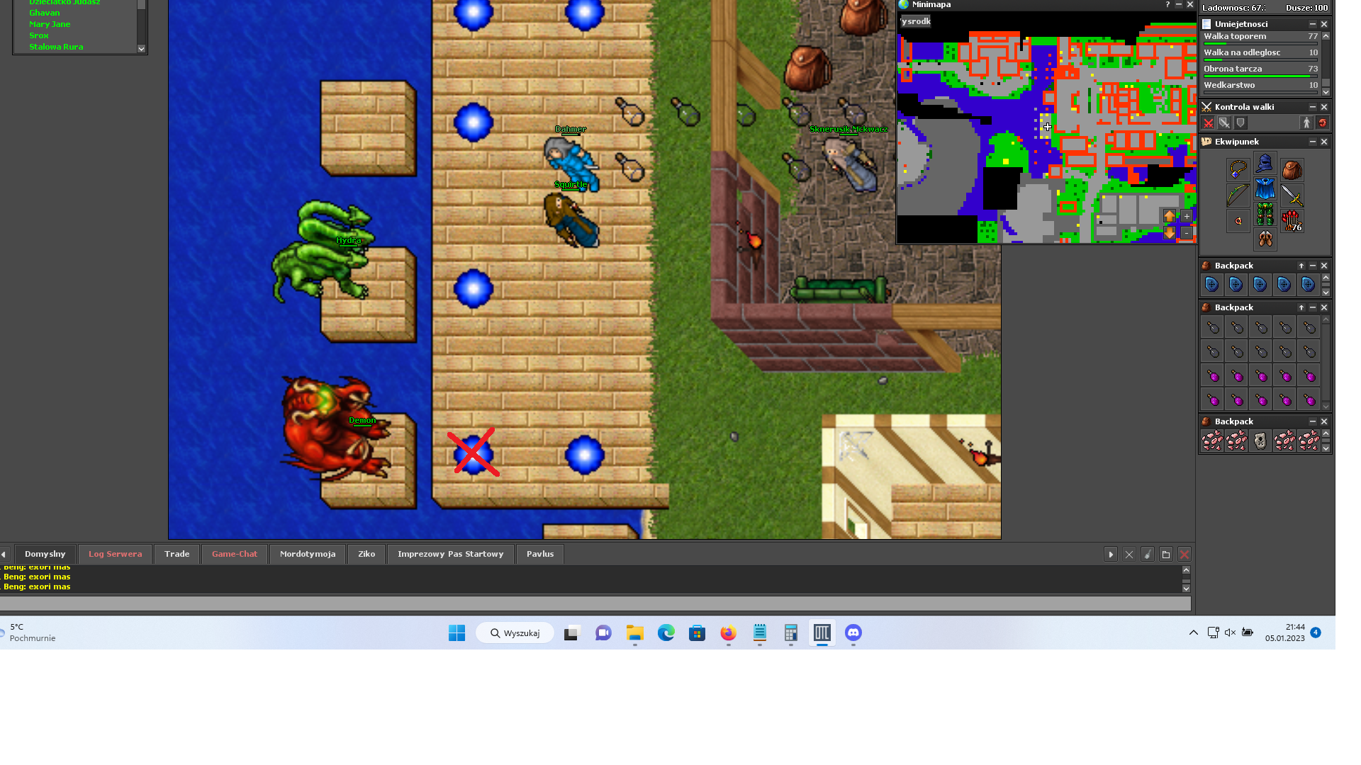The height and width of the screenshot is (765, 1361).
Task: Pick the first empty vial in Backpack
Action: click(1212, 327)
